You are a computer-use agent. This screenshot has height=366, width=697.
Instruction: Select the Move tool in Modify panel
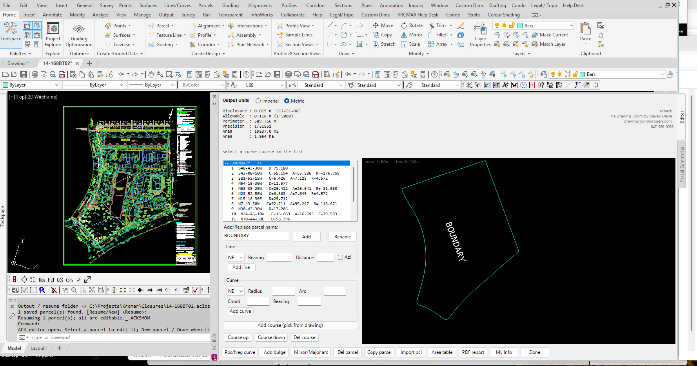383,25
